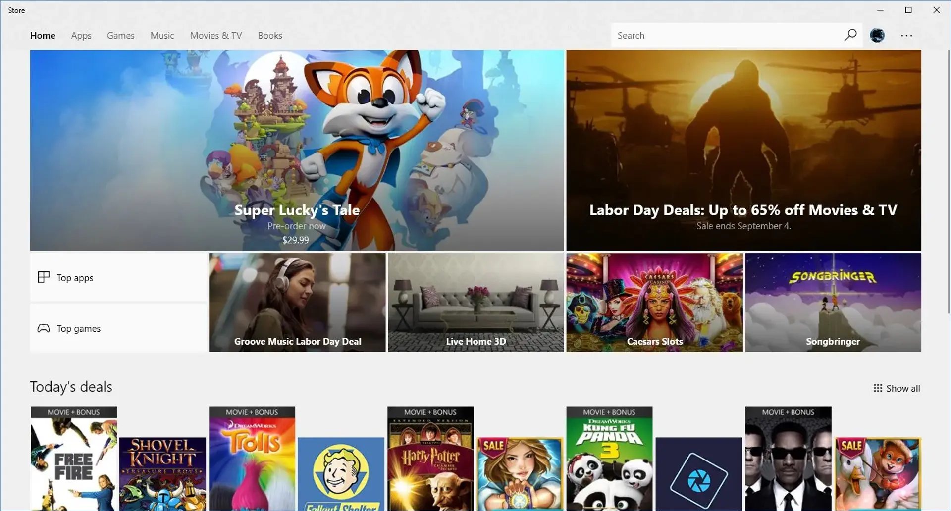Screen dimensions: 951x511
Task: Click the search magnifier icon
Action: pyautogui.click(x=850, y=35)
